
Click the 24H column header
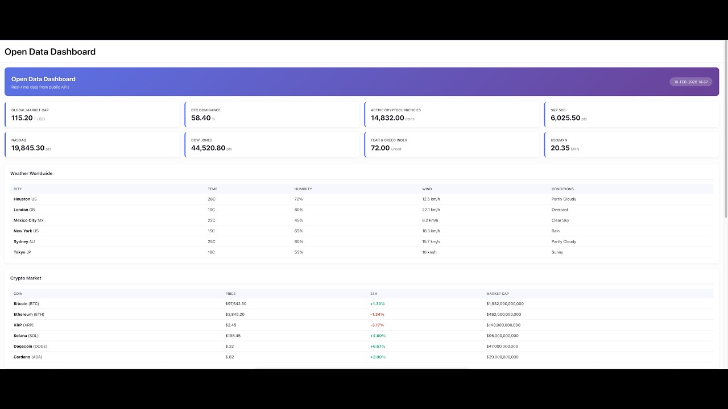click(374, 294)
